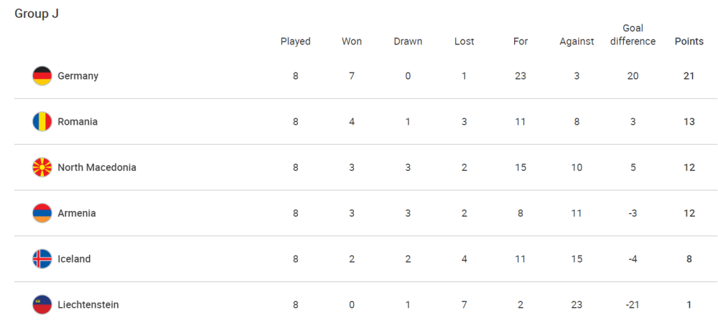Image resolution: width=718 pixels, height=330 pixels.
Task: Click the Points column header
Action: 689,42
